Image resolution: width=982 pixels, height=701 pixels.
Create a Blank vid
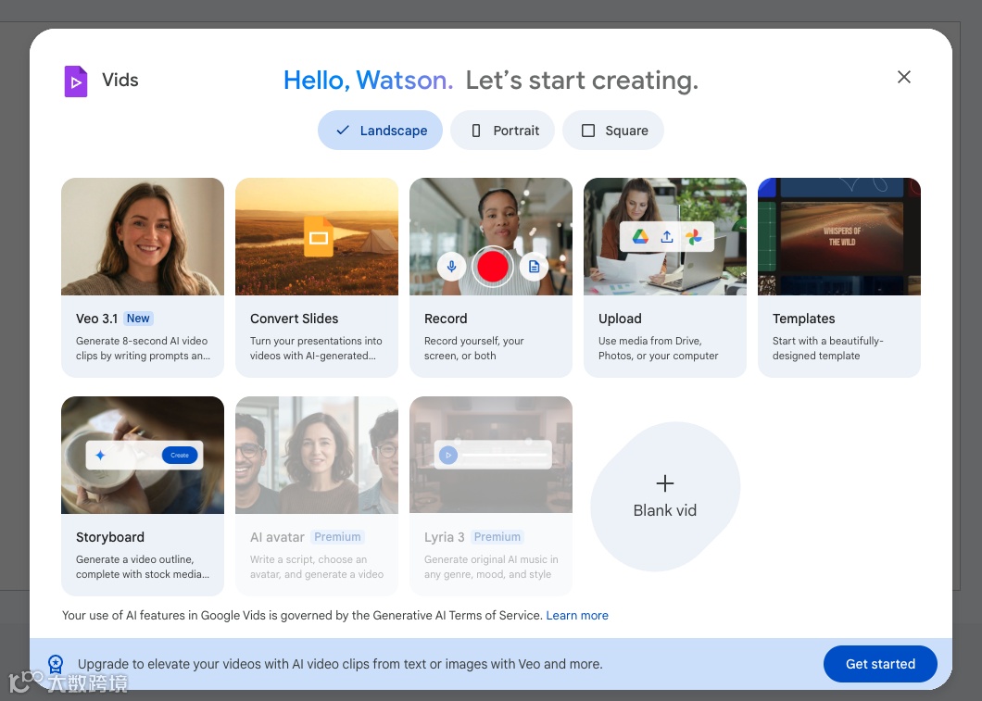[665, 496]
